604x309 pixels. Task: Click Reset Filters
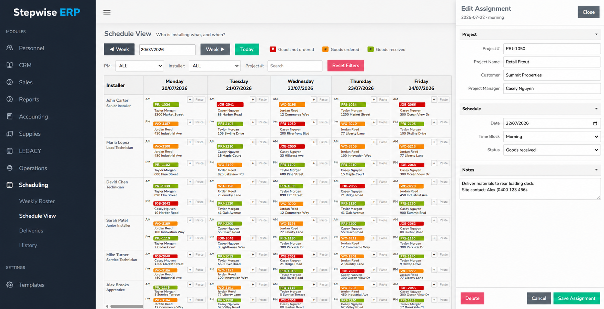(x=345, y=65)
